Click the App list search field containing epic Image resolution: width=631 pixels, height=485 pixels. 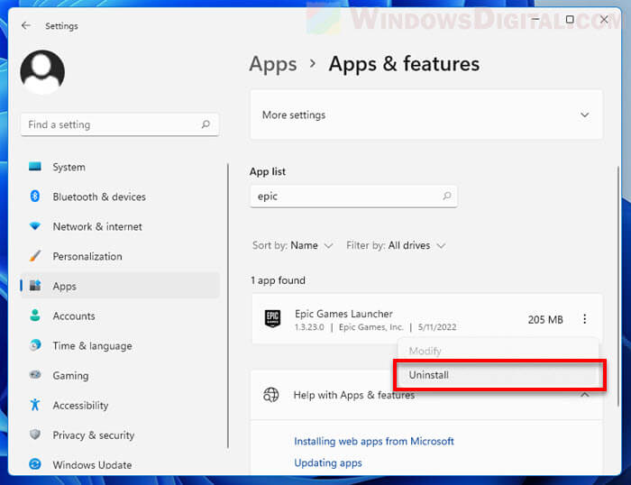pyautogui.click(x=353, y=196)
